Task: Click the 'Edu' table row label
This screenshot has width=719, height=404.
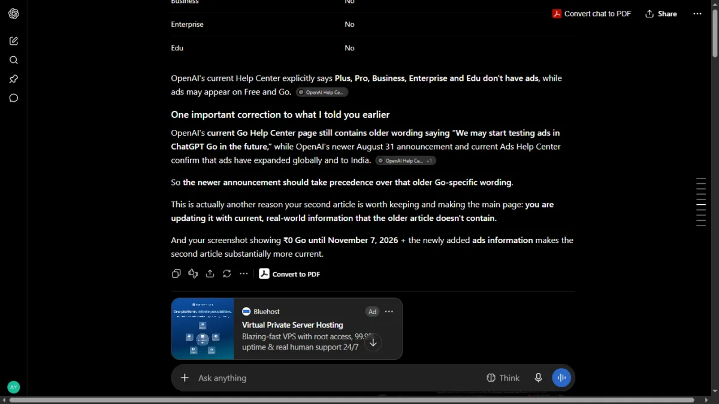Action: coord(177,48)
